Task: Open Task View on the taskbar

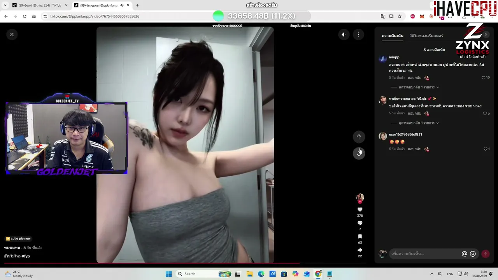Action: (x=238, y=274)
